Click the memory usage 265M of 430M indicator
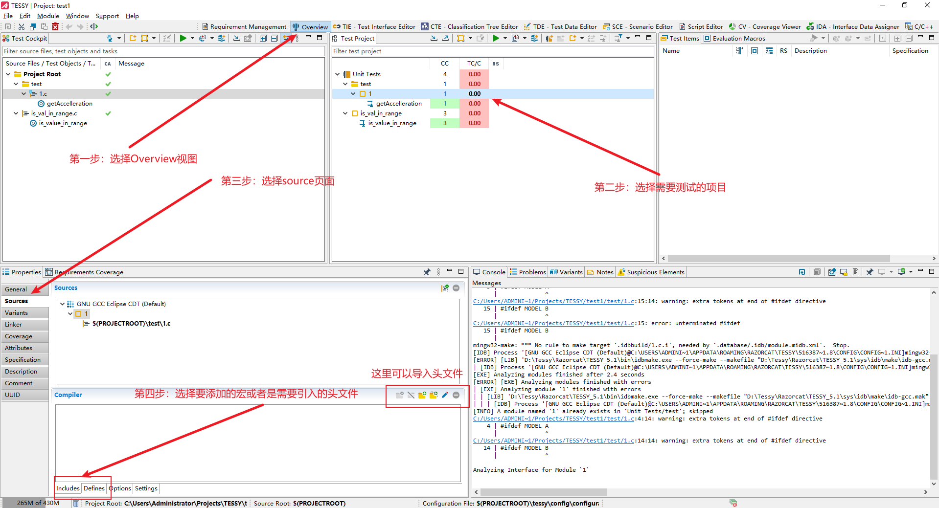Screen dimensions: 939x508 [38, 503]
